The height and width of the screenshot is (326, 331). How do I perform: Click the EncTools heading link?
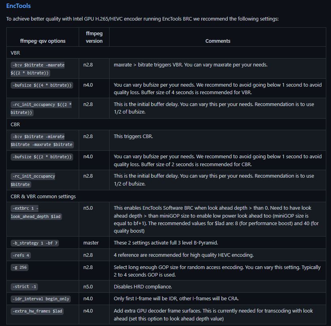tap(18, 6)
